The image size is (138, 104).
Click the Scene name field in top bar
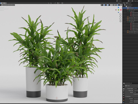(123, 1)
